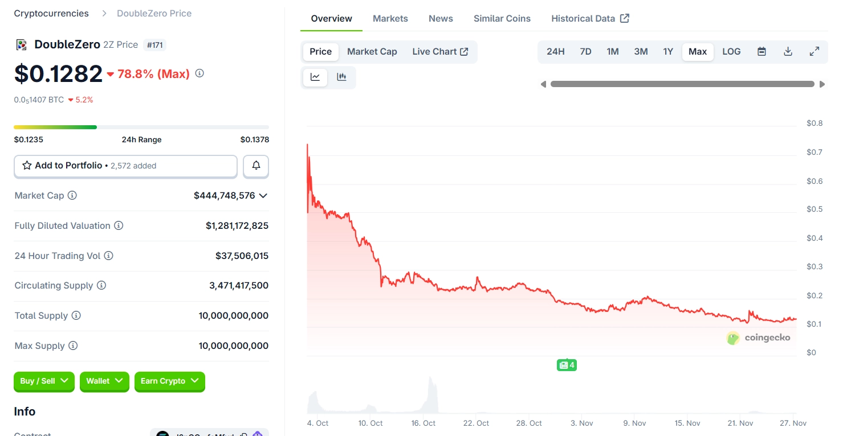Toggle LOG scale on chart
This screenshot has width=855, height=436.
[731, 52]
